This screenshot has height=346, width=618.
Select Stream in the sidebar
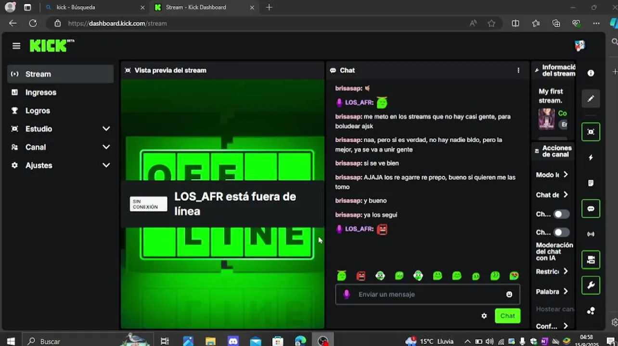pyautogui.click(x=61, y=74)
